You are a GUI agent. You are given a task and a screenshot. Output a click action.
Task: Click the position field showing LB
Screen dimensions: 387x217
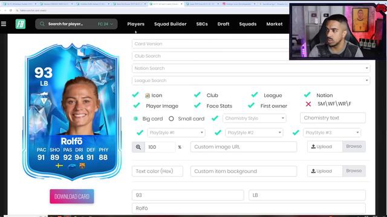click(307, 195)
